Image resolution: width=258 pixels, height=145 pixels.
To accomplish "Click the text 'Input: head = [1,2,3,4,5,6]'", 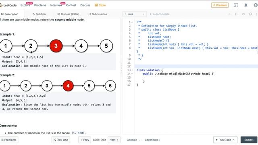I will (x=24, y=96).
